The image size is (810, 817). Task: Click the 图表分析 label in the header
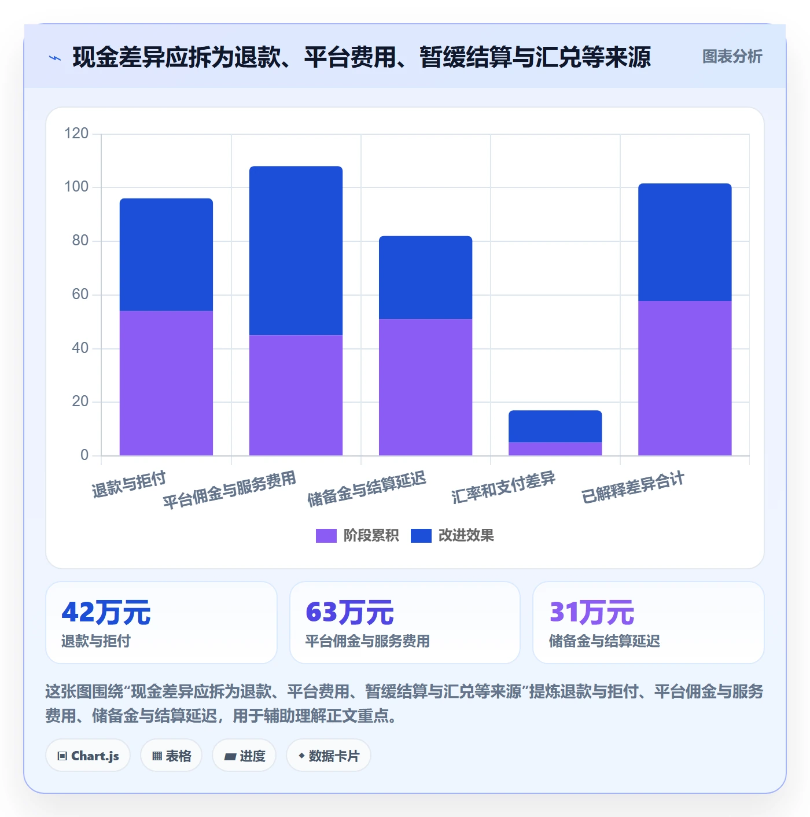click(732, 57)
